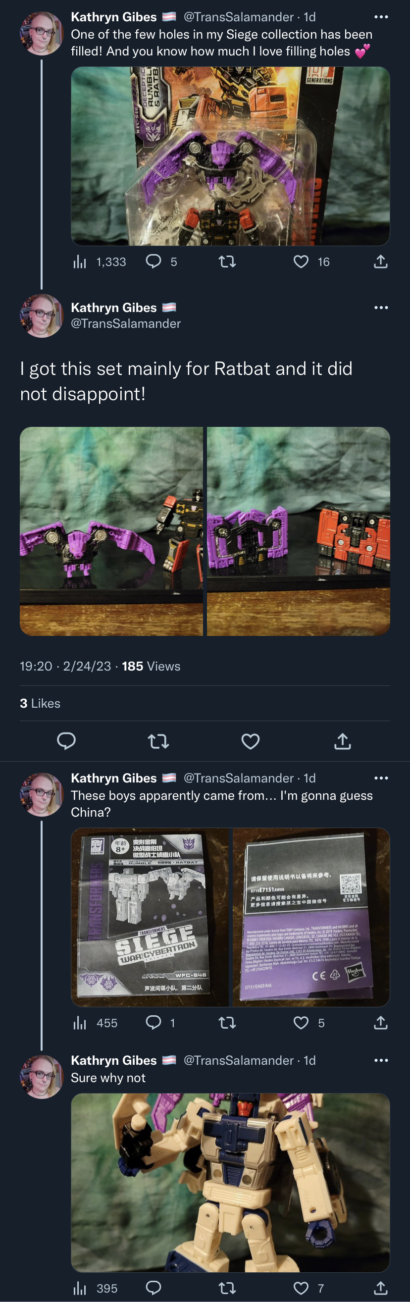
Task: Like the main tweet about Ratbat
Action: point(250,741)
